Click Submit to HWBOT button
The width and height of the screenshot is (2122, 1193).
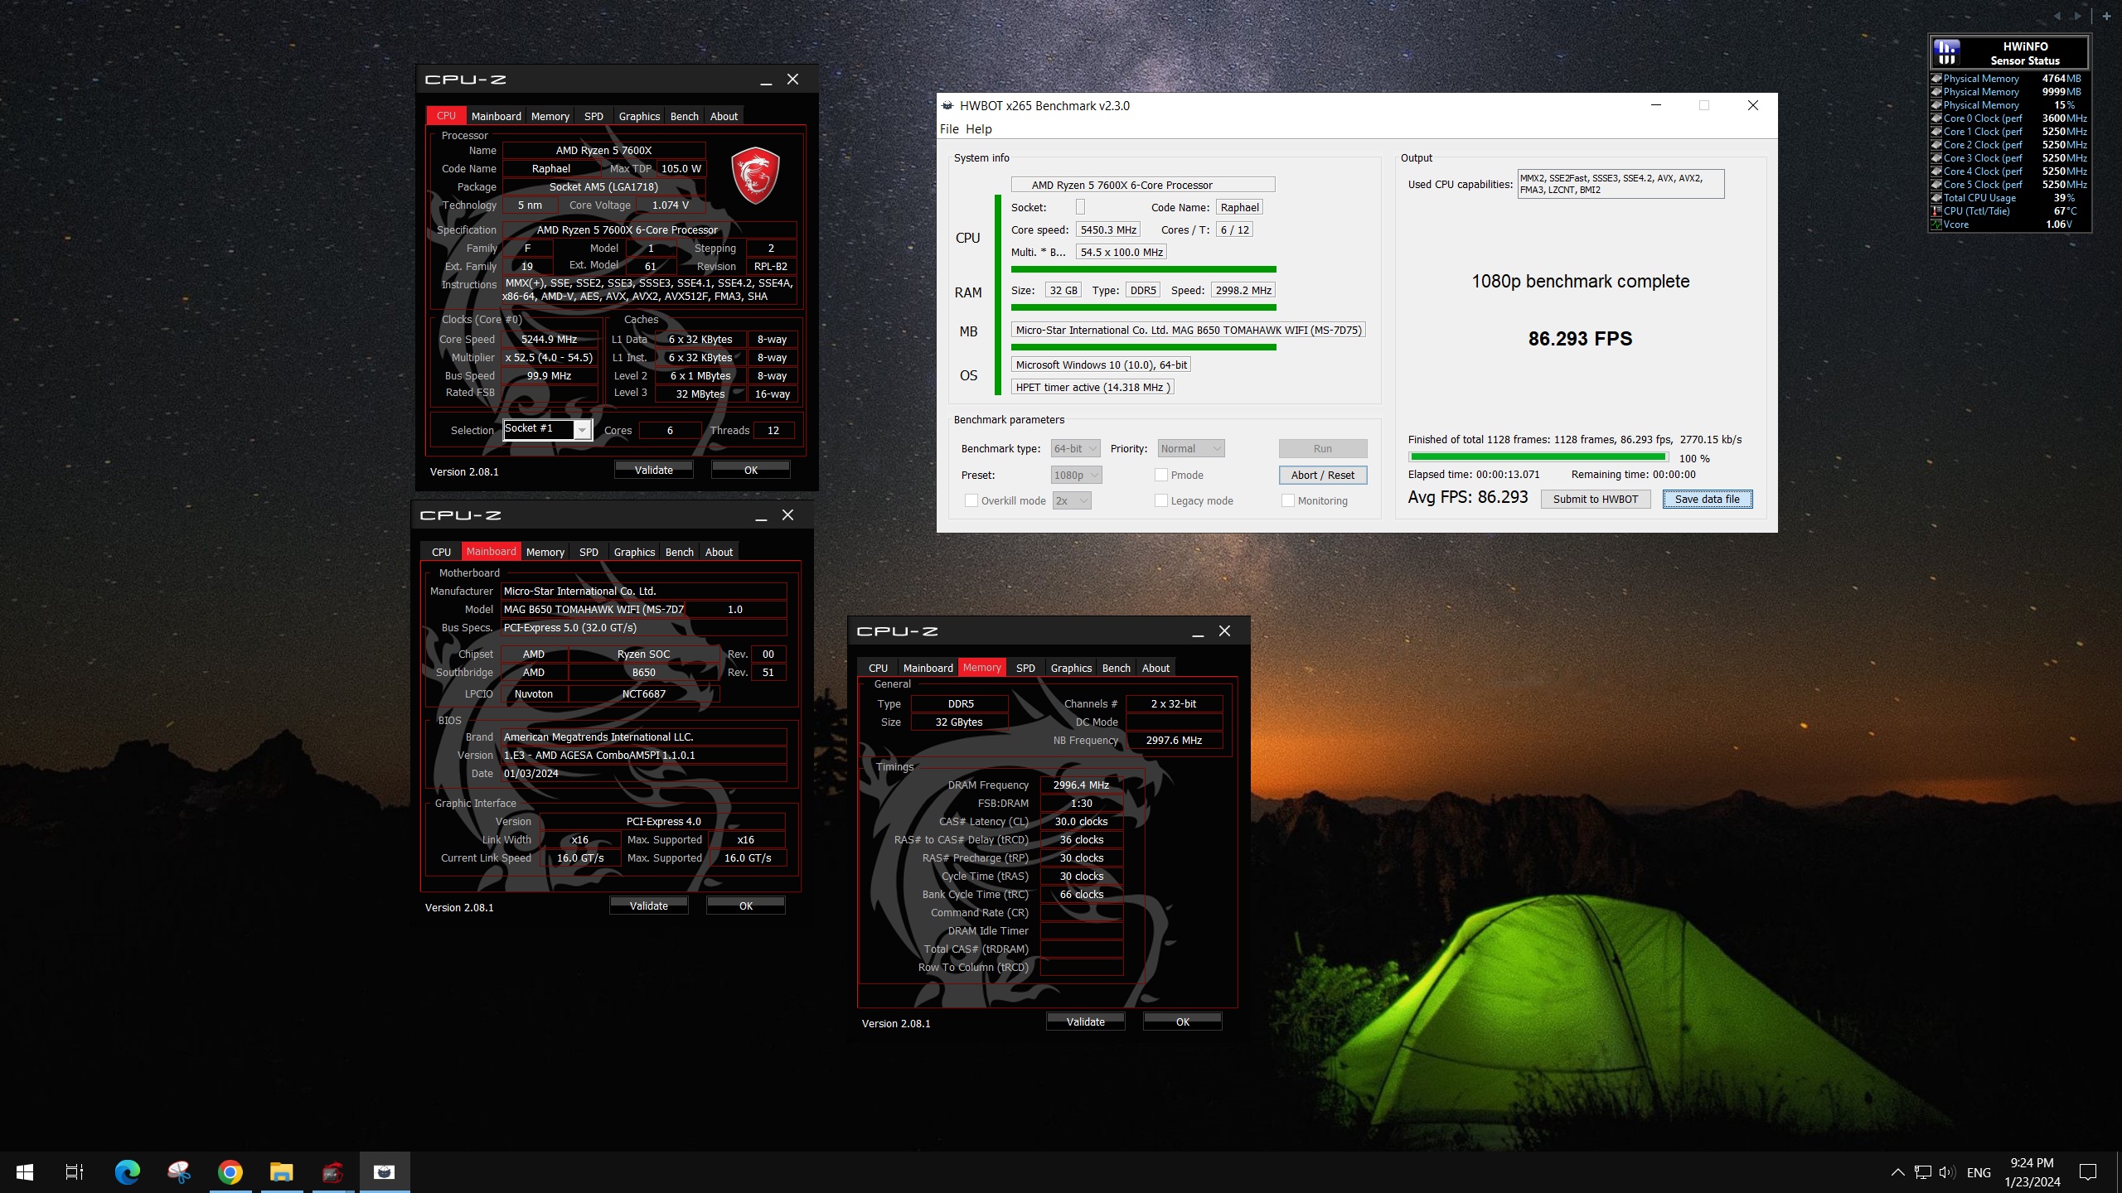point(1596,499)
